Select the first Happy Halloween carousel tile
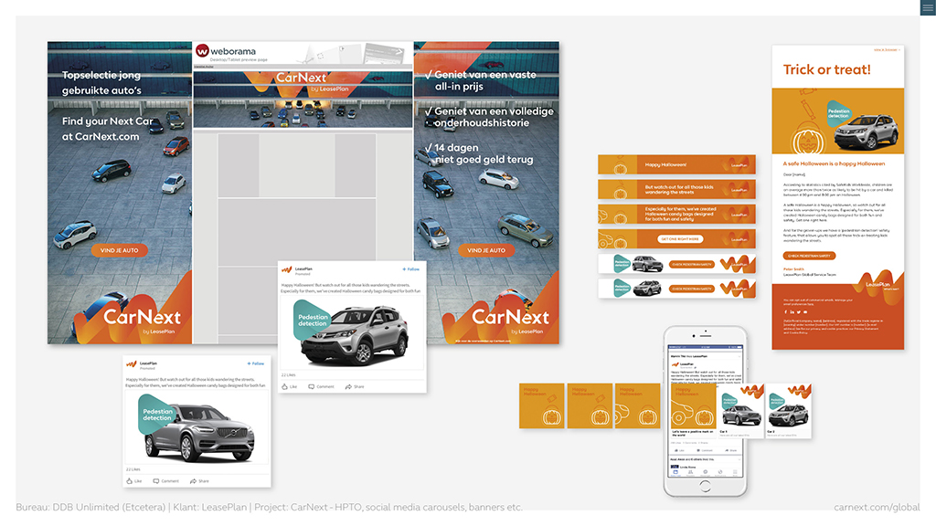 [541, 405]
